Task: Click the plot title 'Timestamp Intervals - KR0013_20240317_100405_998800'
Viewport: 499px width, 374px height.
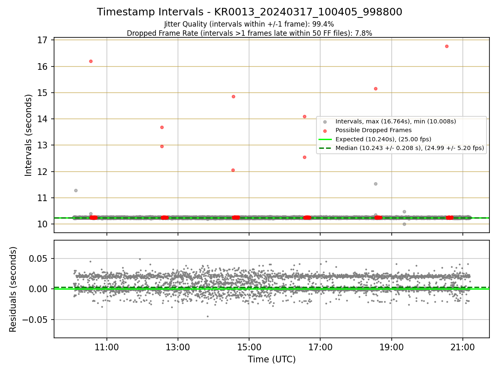Action: 249,12
